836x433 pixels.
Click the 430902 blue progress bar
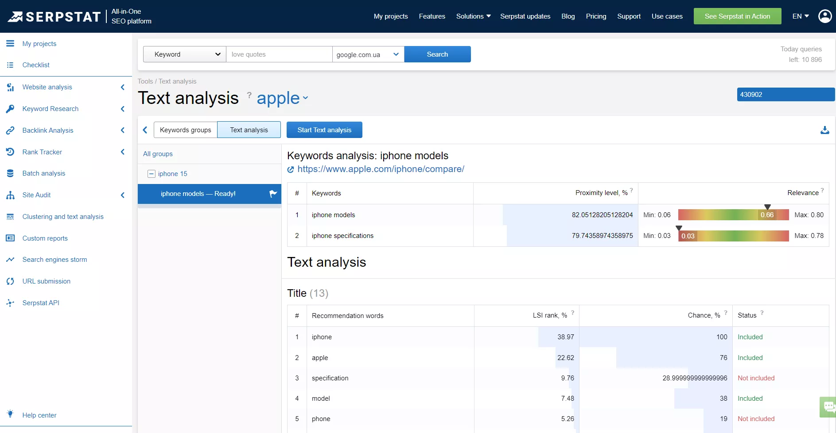pos(786,95)
